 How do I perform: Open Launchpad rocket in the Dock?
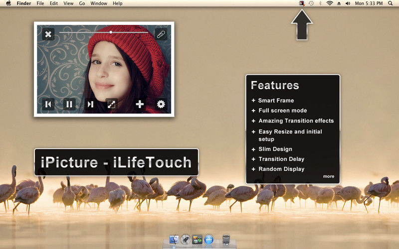186,240
